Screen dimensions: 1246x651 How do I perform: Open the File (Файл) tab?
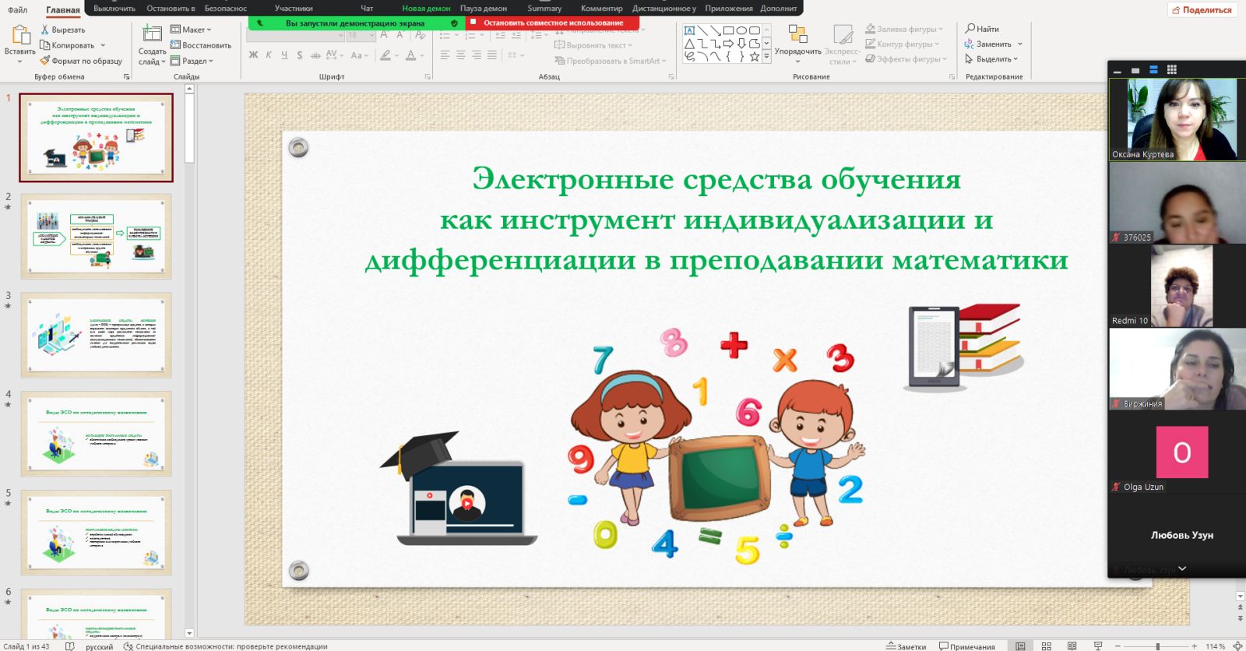coord(17,9)
